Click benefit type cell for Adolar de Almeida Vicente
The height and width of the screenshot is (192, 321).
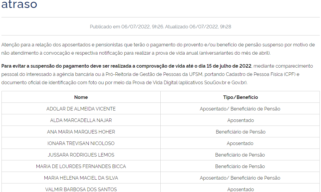pos(240,109)
